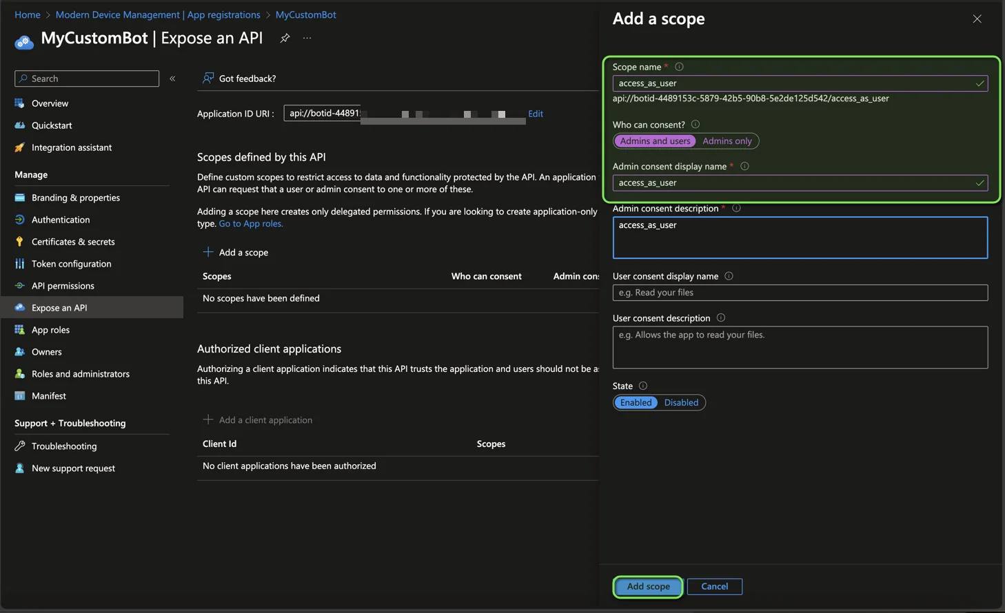This screenshot has height=613, width=1005.
Task: Click the Got feedback icon
Action: (x=207, y=79)
